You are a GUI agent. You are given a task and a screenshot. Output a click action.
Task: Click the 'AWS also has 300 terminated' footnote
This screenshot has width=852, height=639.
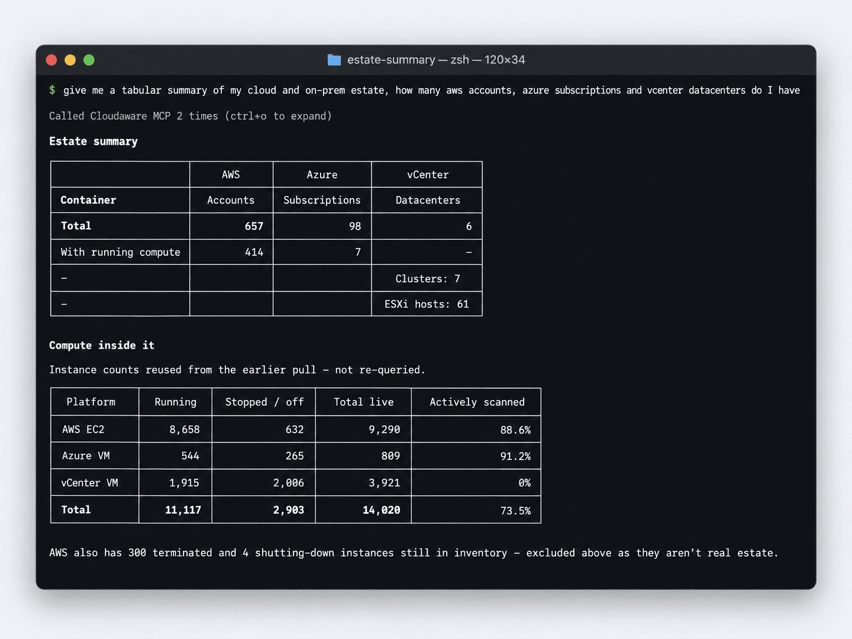click(414, 553)
